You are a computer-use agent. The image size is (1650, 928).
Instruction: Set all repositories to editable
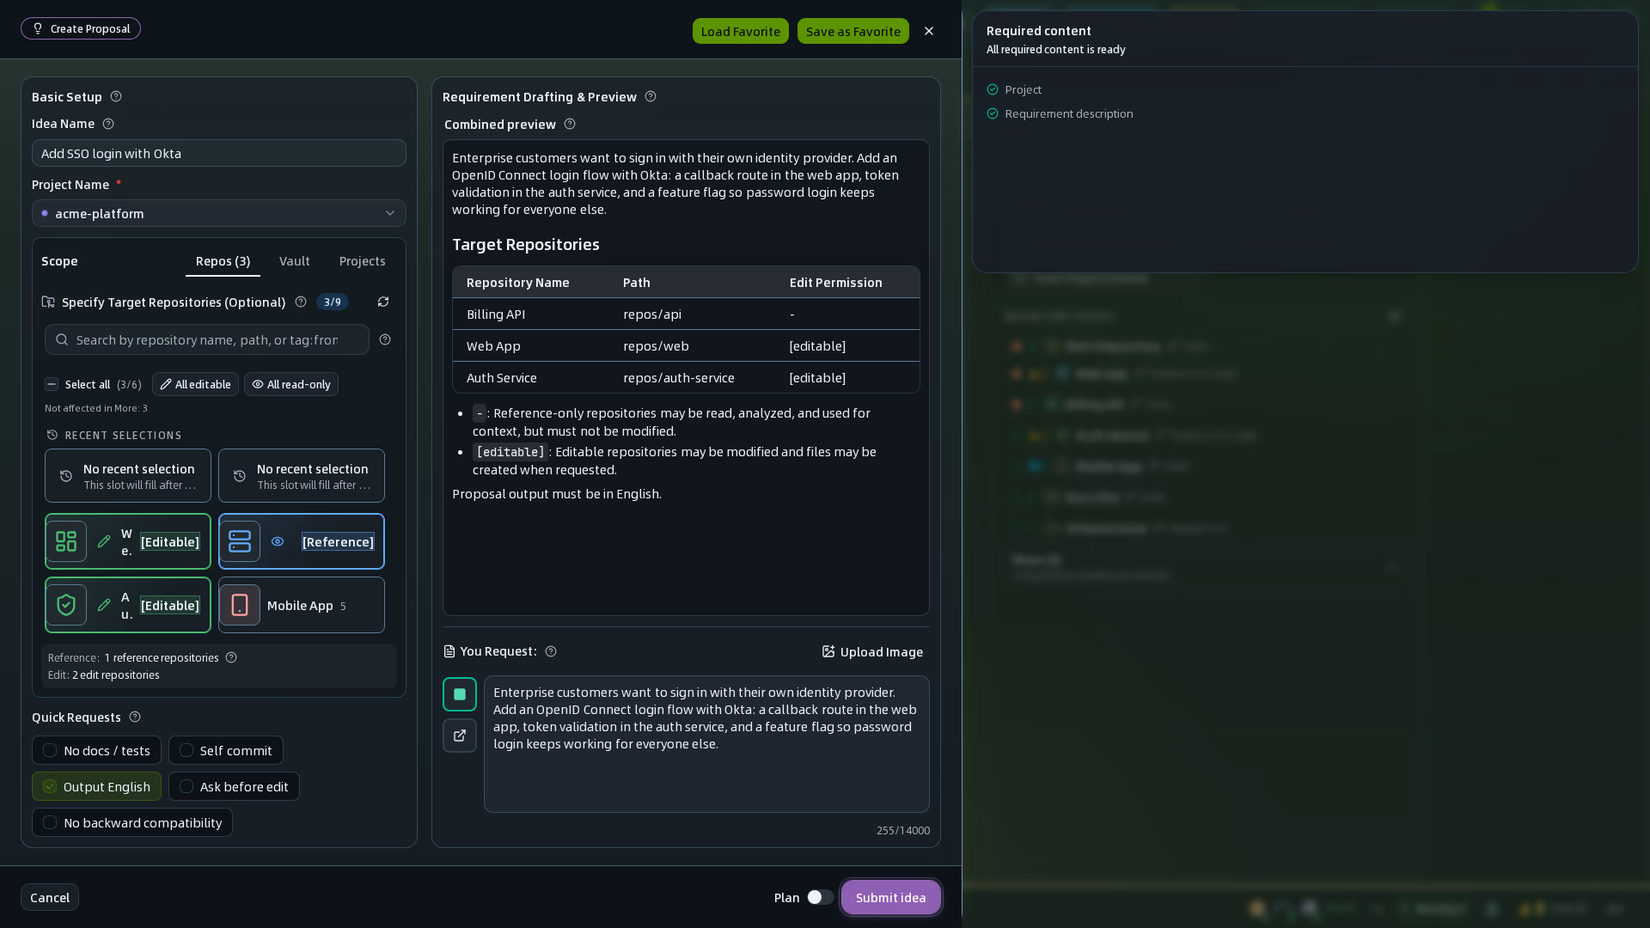(x=195, y=384)
